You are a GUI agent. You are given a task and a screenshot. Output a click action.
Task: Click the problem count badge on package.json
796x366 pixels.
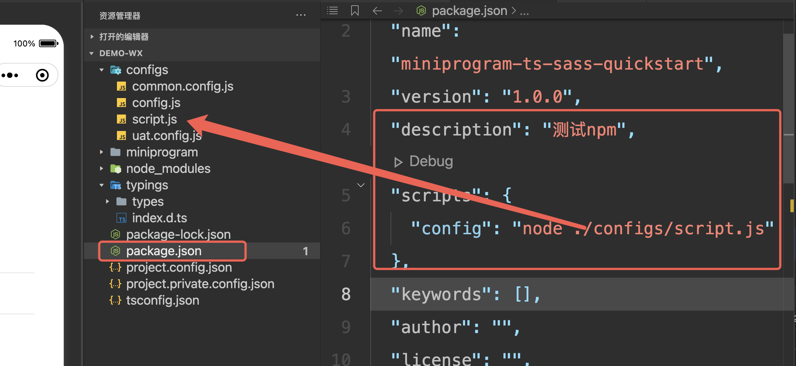click(305, 251)
